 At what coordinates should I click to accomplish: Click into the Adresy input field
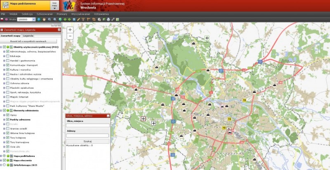(x=88, y=136)
